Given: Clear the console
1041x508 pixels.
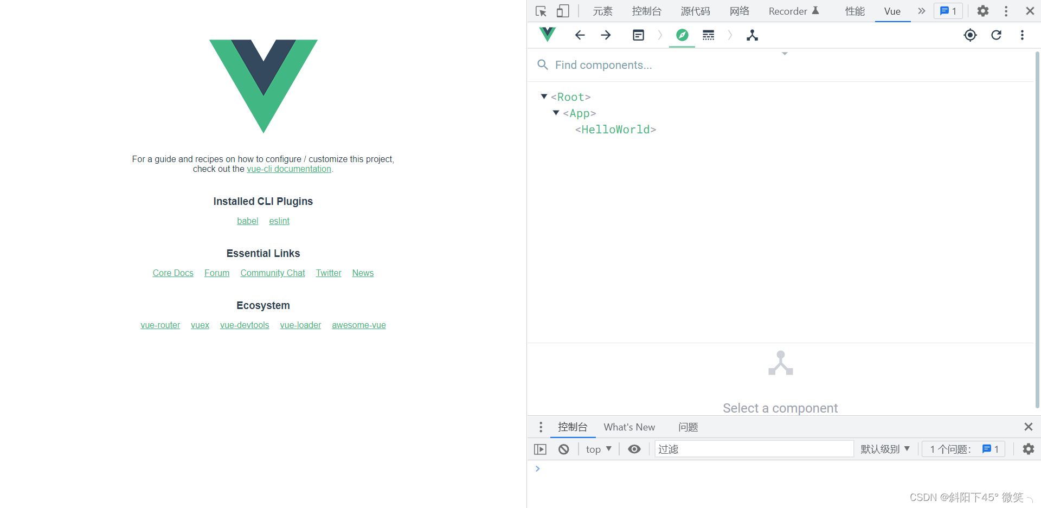Looking at the screenshot, I should [x=564, y=449].
